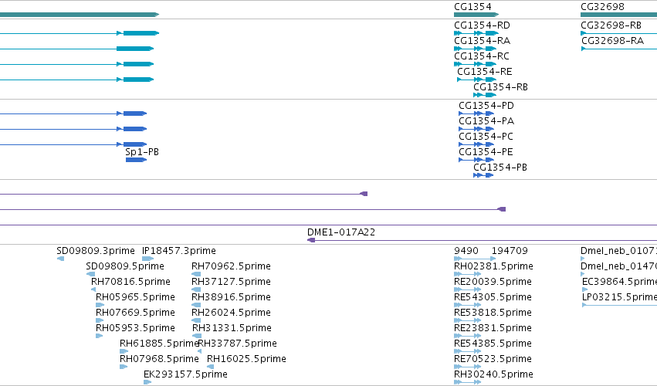Select the blue box under Sp1-PB
This screenshot has height=386, width=657.
click(x=136, y=160)
